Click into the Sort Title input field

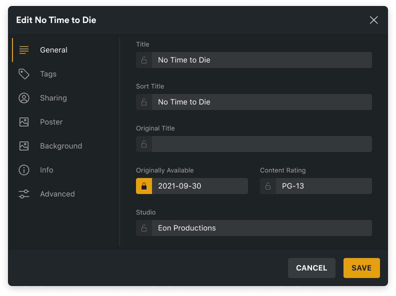(x=262, y=102)
